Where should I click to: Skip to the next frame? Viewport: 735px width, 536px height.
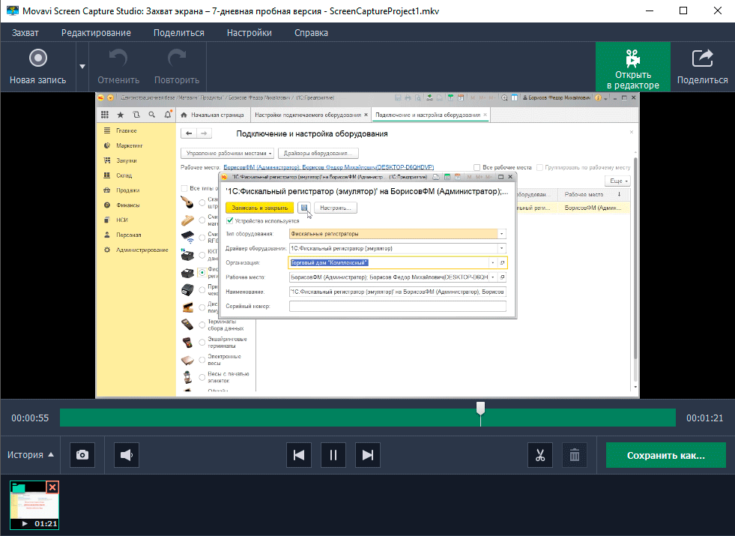click(x=367, y=454)
